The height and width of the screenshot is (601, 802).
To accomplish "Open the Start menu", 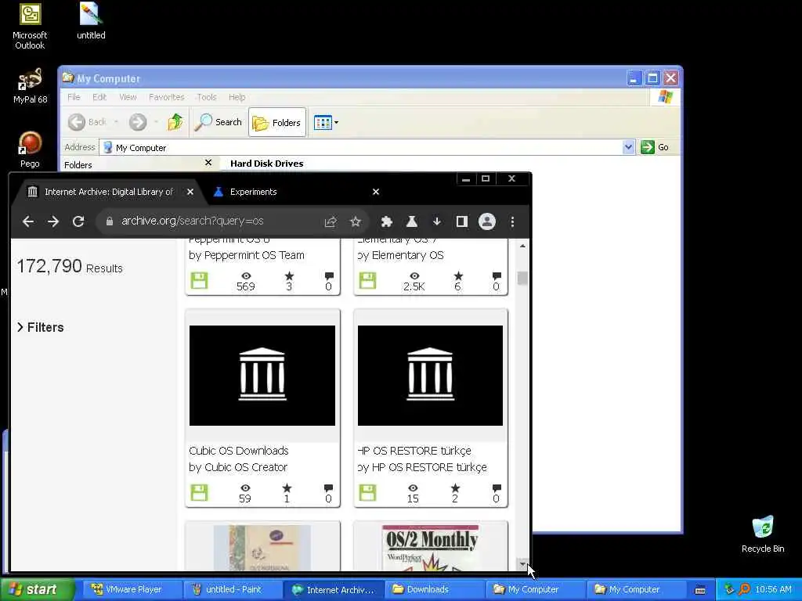I will pyautogui.click(x=38, y=589).
